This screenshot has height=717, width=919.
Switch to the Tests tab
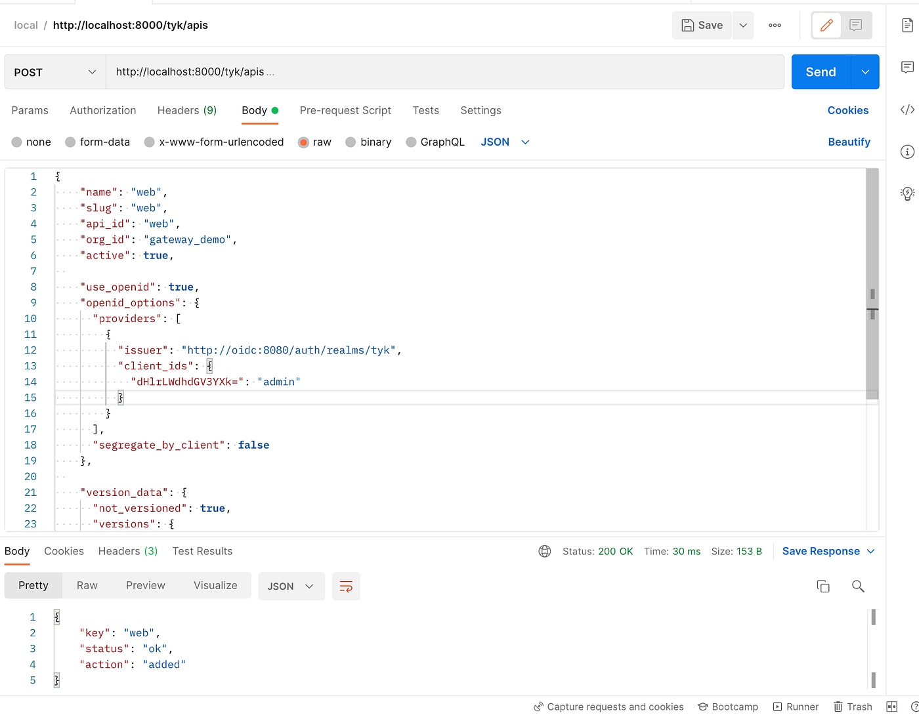pyautogui.click(x=425, y=110)
